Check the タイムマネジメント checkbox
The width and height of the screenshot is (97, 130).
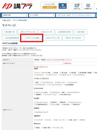click(x=67, y=92)
